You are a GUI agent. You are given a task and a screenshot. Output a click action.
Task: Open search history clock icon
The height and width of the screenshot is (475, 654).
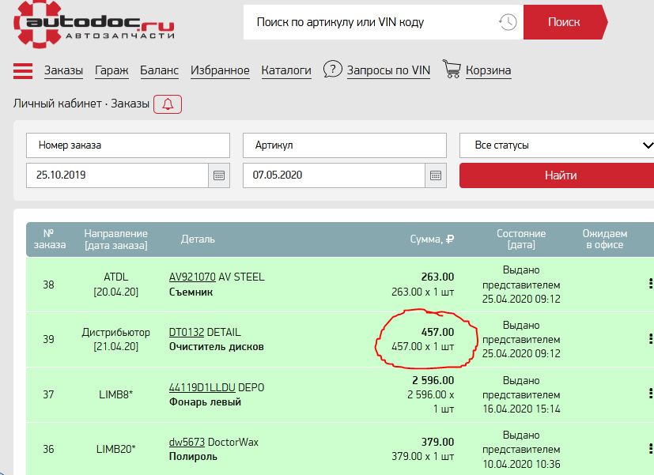tap(508, 21)
